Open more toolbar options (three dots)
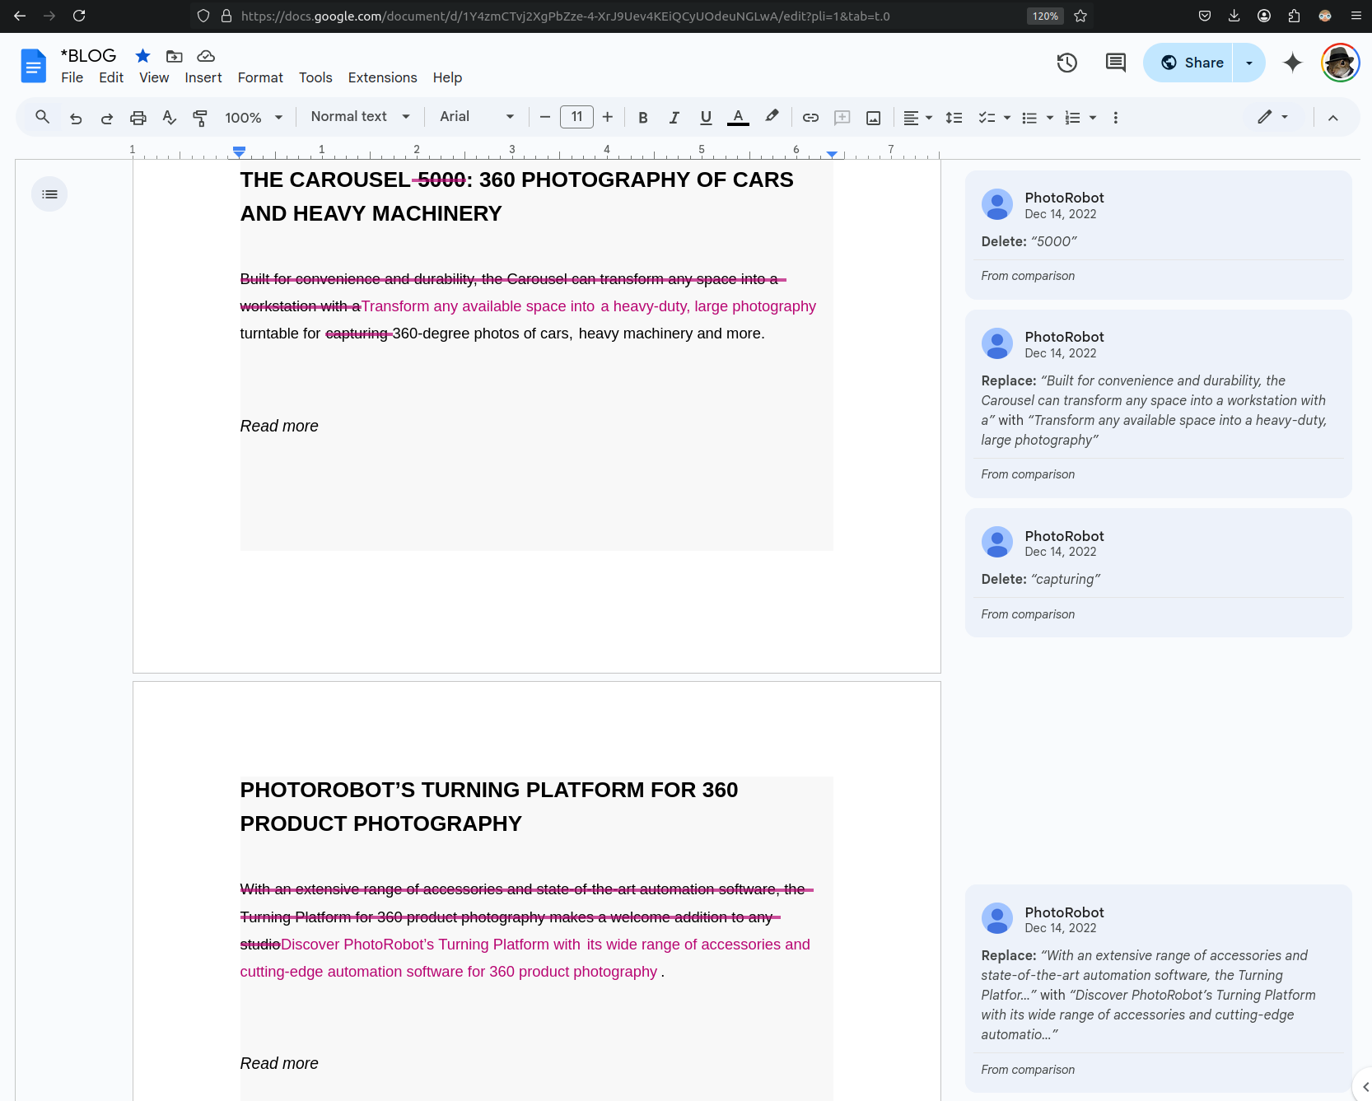 pos(1116,118)
